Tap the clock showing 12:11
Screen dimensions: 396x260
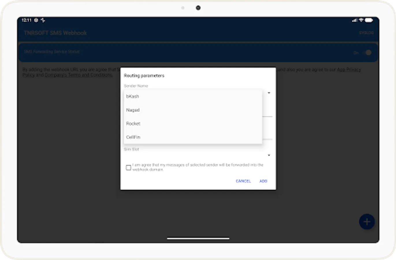coord(26,20)
